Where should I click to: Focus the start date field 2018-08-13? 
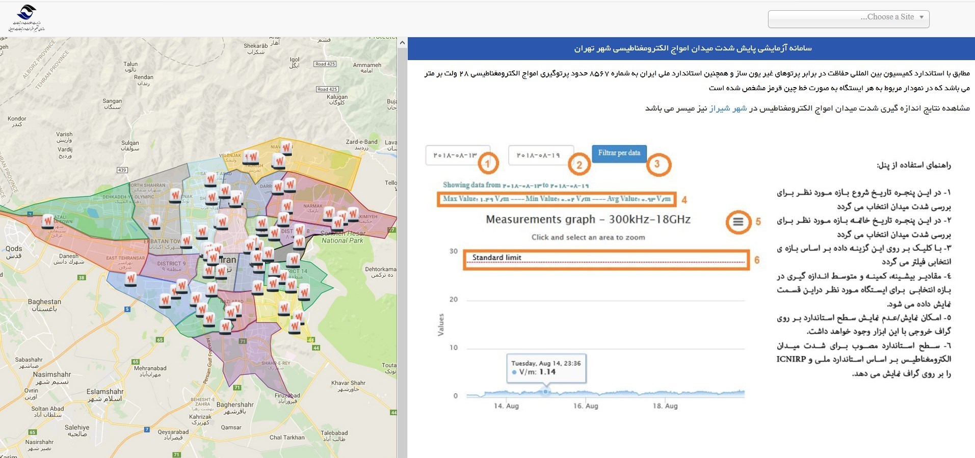(458, 155)
